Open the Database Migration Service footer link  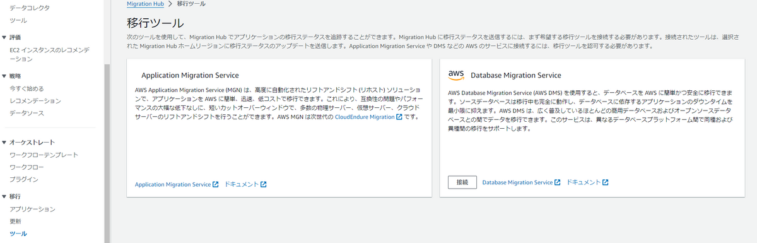[517, 182]
